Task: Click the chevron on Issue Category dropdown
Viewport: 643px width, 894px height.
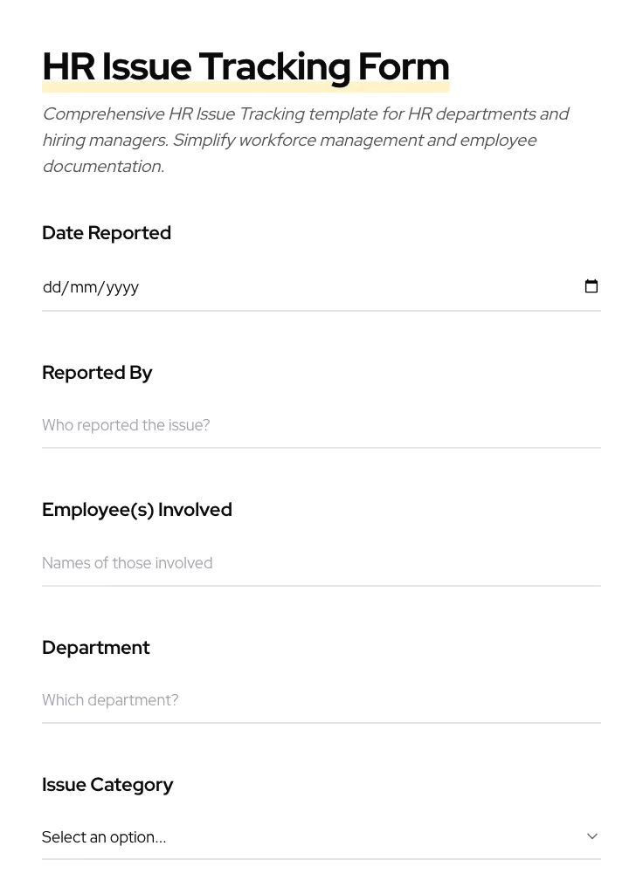Action: (592, 836)
